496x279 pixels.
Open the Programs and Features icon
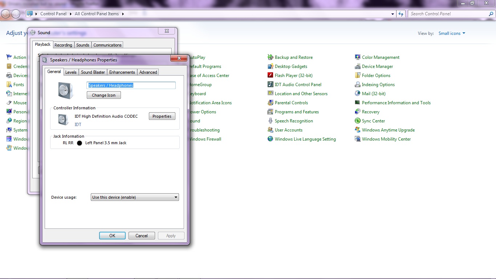[270, 112]
